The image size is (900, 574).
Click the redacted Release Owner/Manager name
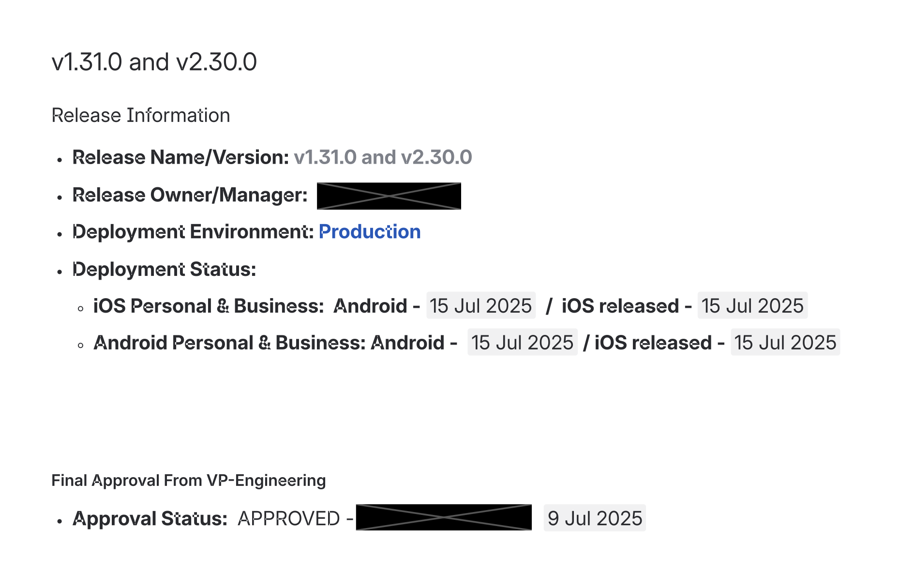[389, 196]
